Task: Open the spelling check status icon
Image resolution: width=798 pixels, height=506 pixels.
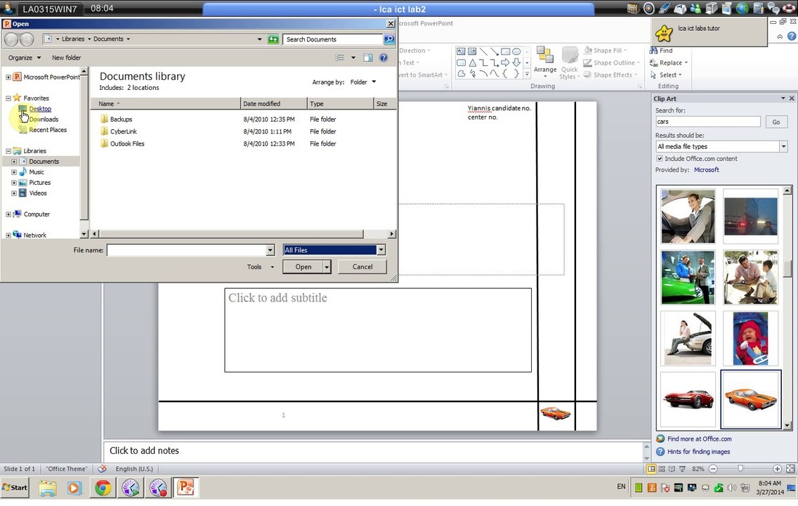Action: [x=103, y=469]
